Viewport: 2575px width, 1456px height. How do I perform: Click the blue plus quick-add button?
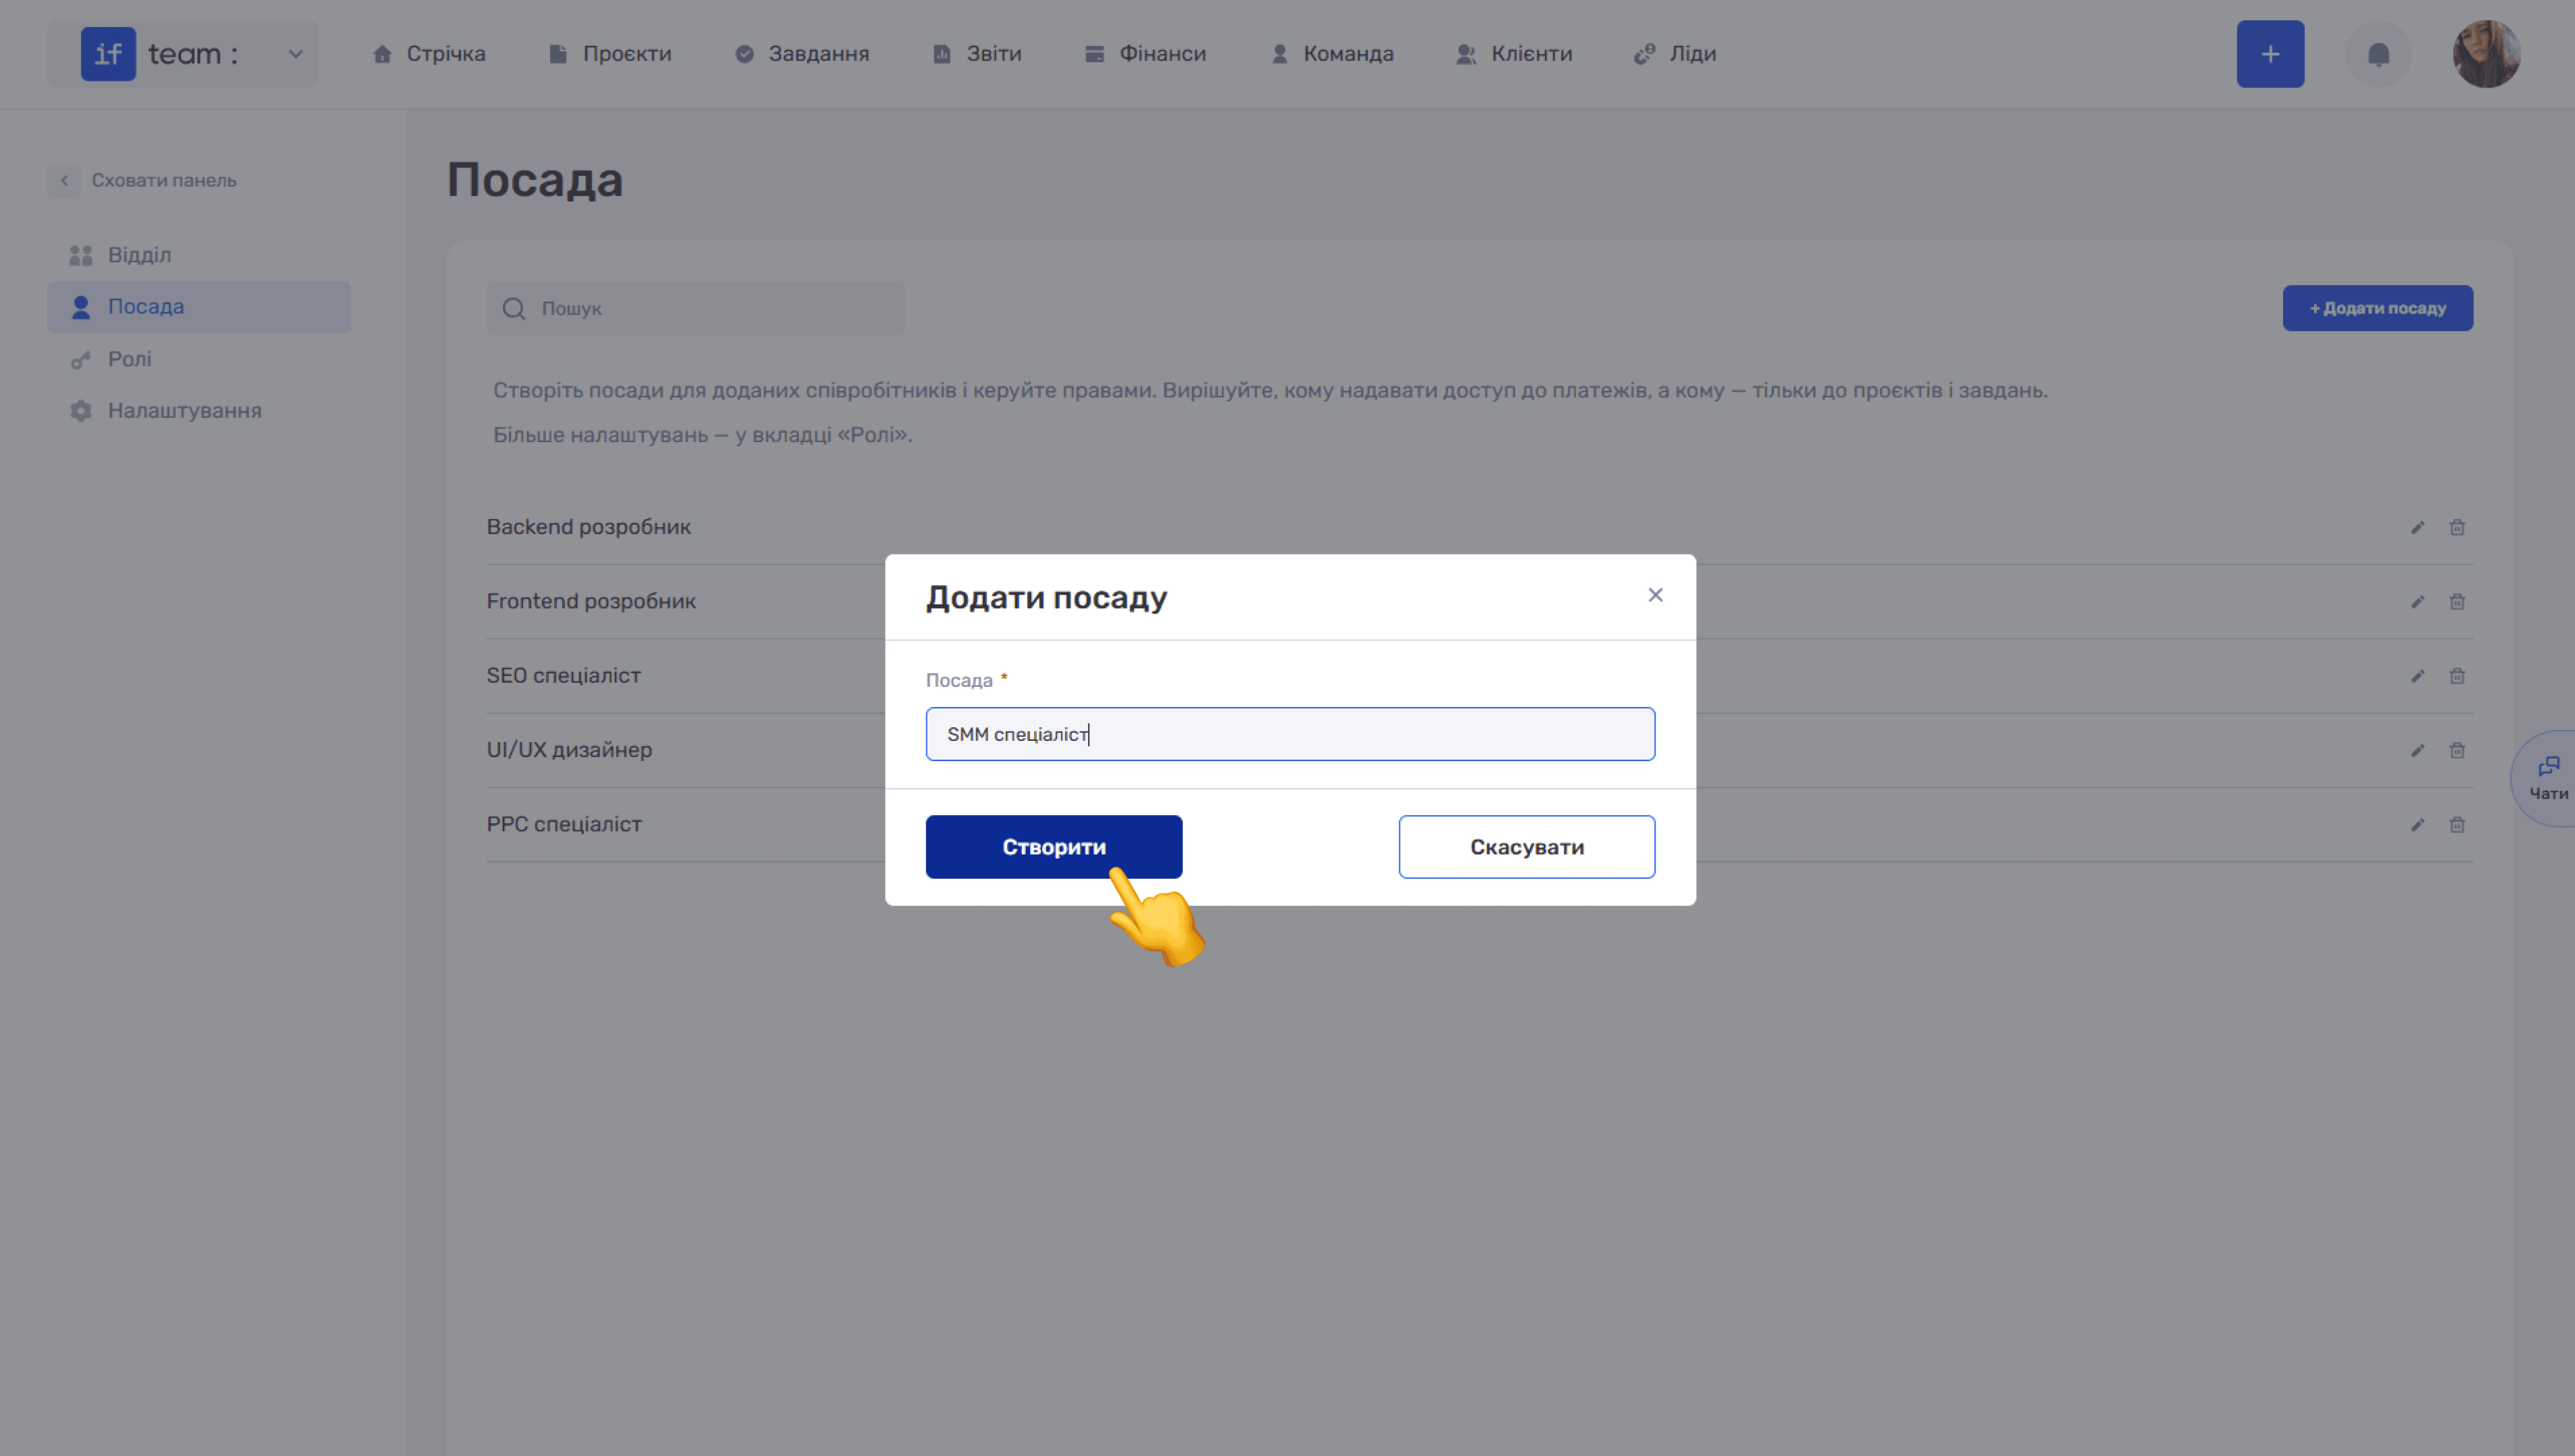tap(2270, 54)
